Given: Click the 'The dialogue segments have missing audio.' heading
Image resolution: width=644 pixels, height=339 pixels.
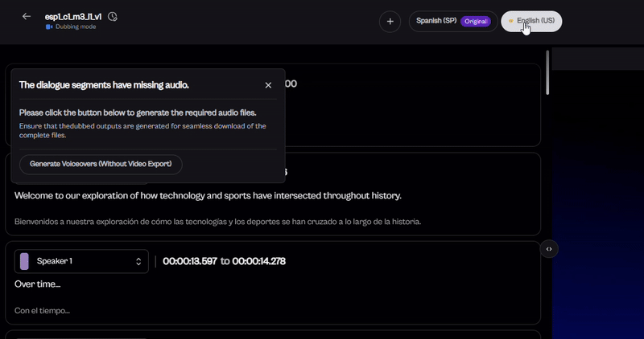Looking at the screenshot, I should point(104,85).
